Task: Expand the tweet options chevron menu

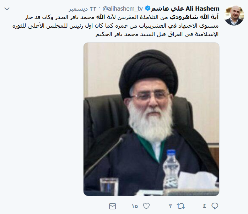Action: click(x=7, y=9)
